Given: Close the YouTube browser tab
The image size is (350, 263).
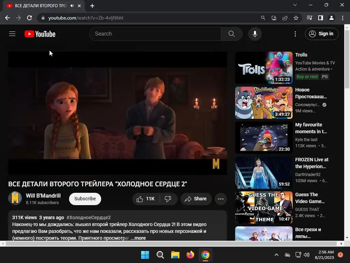Looking at the screenshot, I should (x=79, y=6).
